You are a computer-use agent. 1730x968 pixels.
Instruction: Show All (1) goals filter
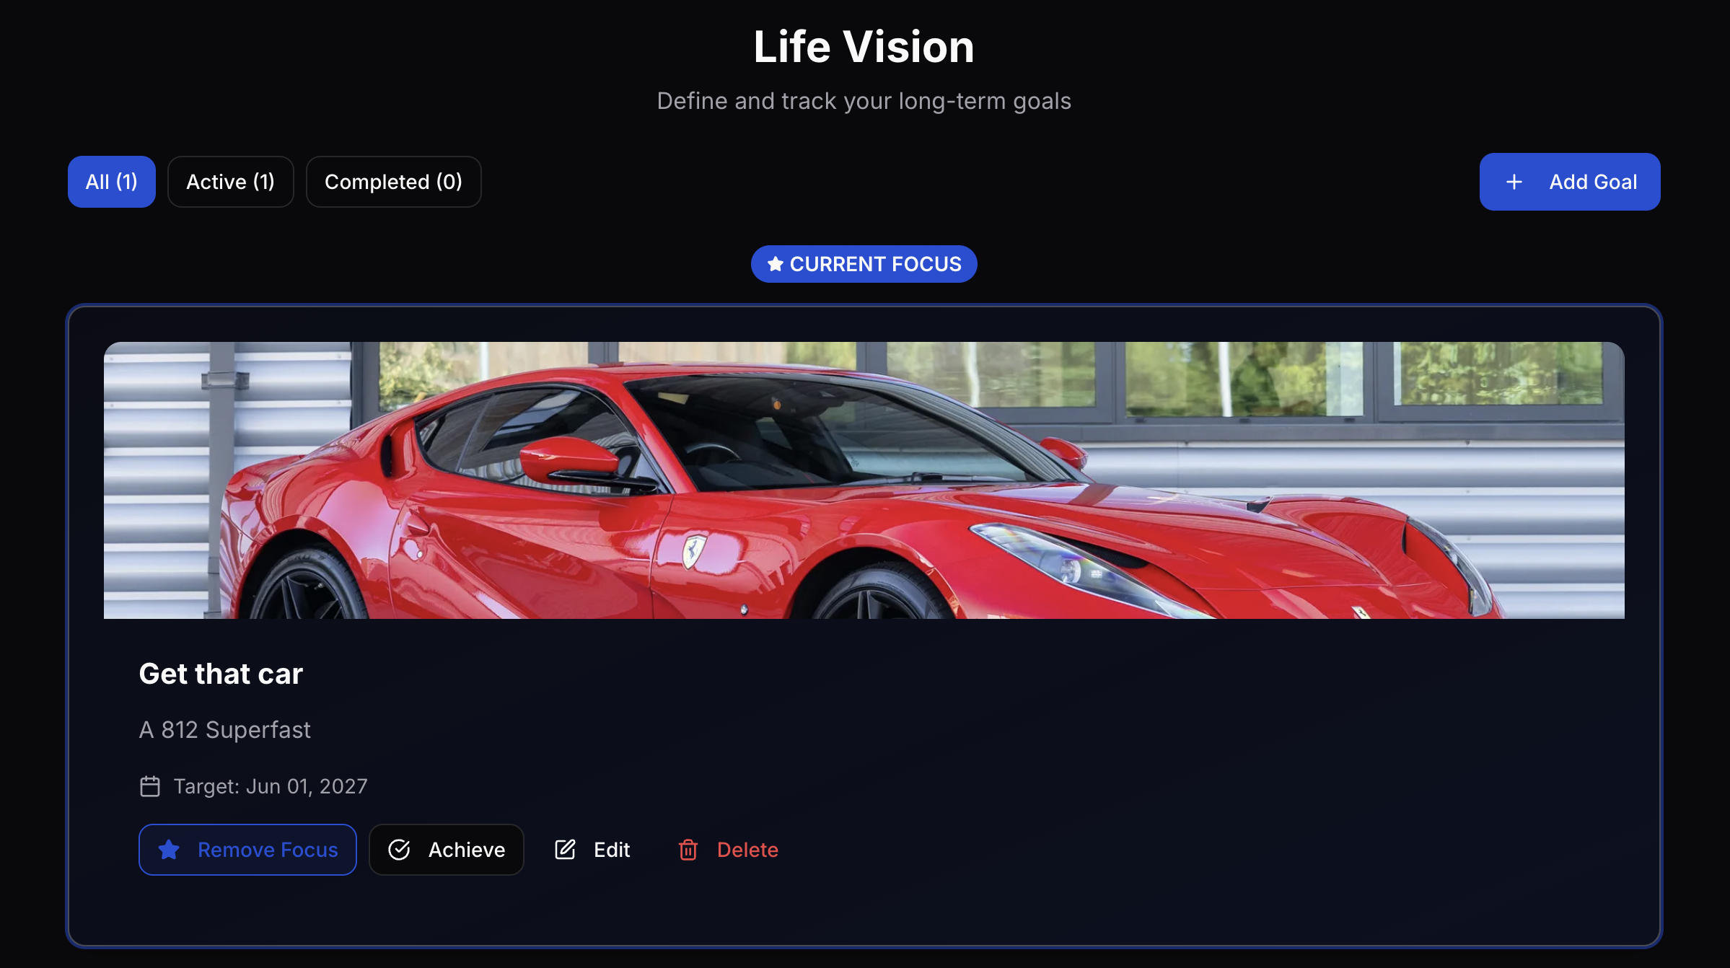(x=112, y=182)
